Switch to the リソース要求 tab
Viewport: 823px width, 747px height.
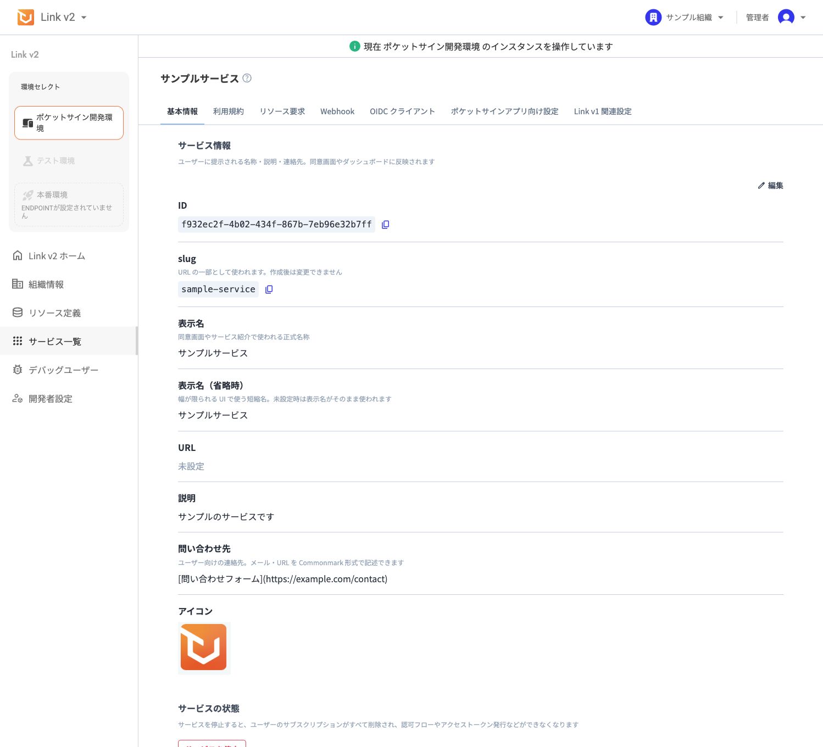(x=282, y=112)
